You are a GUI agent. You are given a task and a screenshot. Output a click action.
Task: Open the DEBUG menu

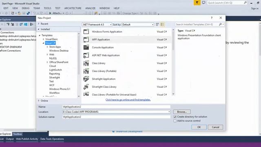25,8
